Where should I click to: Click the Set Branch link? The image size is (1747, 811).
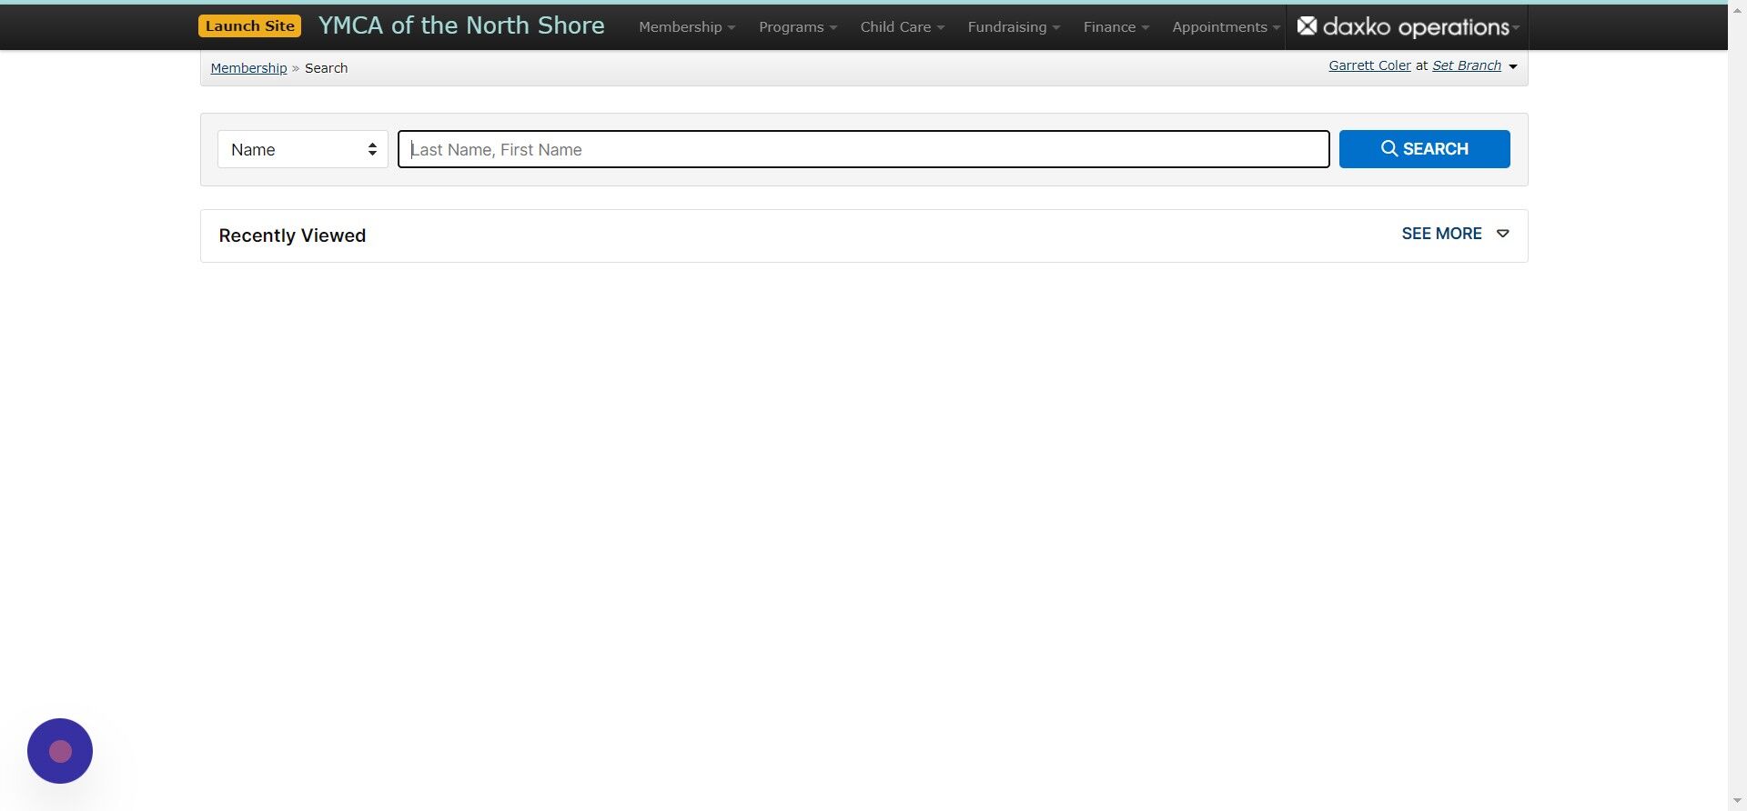coord(1467,65)
